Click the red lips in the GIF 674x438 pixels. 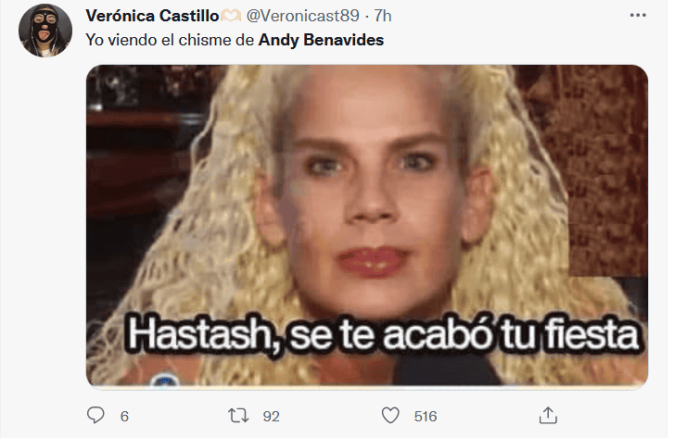point(373,260)
